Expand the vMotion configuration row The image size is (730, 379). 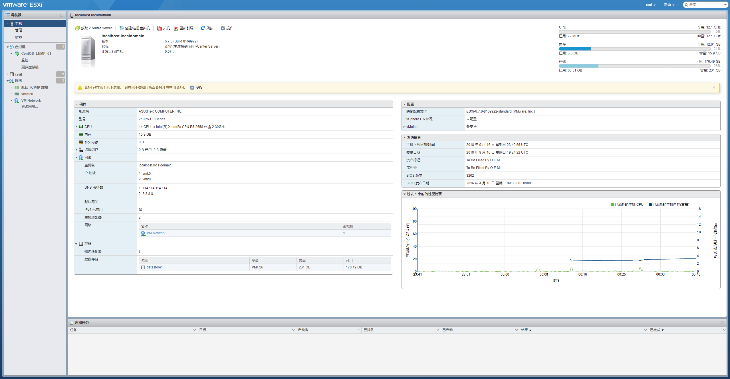click(404, 127)
